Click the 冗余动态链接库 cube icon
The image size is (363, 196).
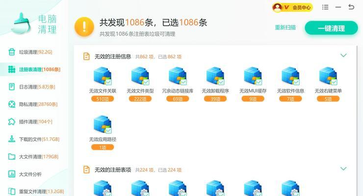(x=178, y=76)
